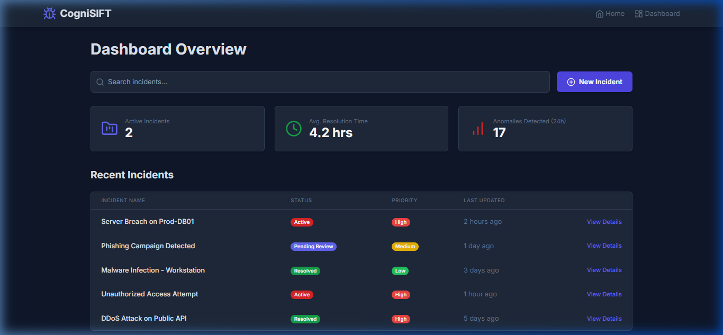The image size is (723, 335).
Task: Click 'Avg. Resolution Time' label
Action: coord(338,121)
